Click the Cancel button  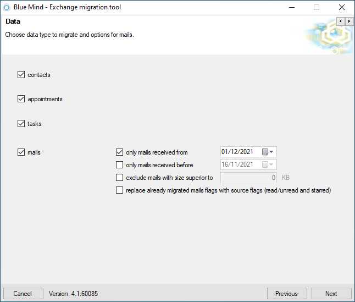[x=23, y=294]
